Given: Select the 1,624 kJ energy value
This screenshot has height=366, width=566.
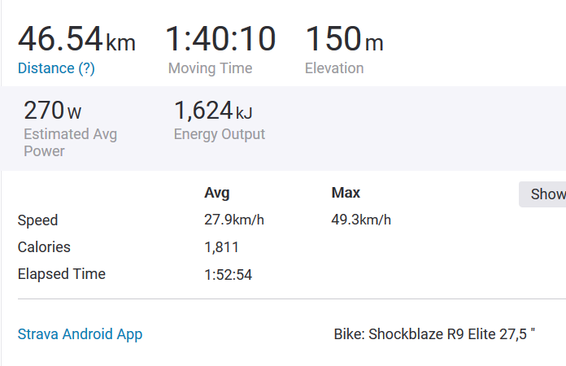Looking at the screenshot, I should pyautogui.click(x=213, y=111).
